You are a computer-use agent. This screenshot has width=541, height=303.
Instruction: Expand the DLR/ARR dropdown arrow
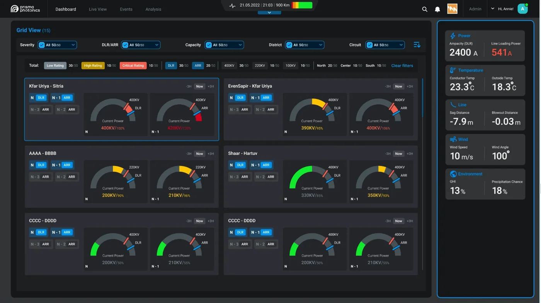(157, 45)
